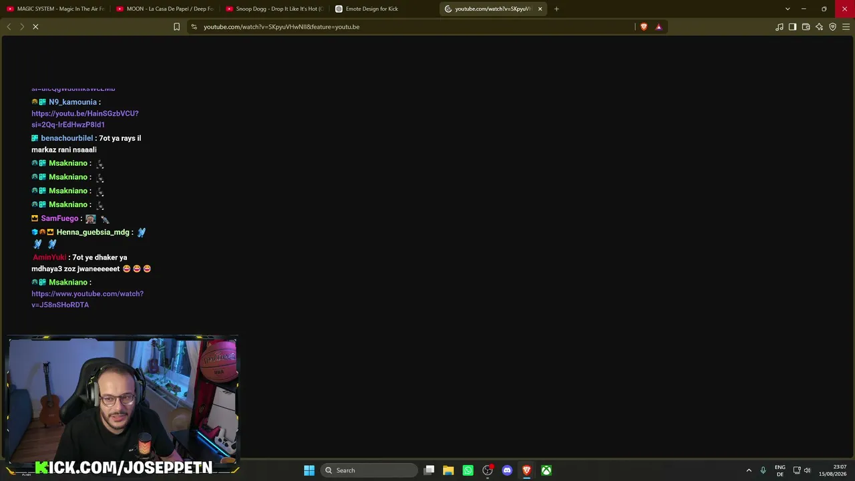Open clock and calendar 23:07

click(834, 470)
